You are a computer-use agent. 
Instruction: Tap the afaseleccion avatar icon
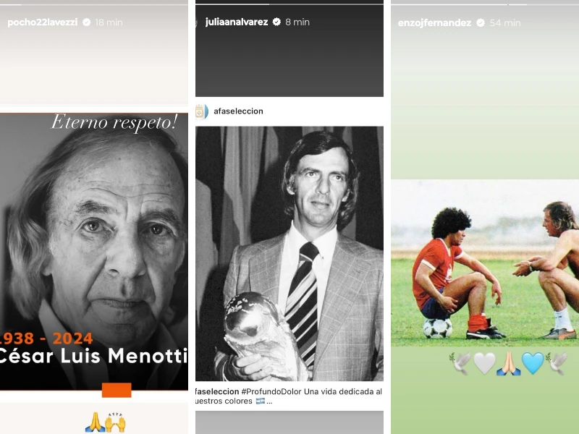pyautogui.click(x=202, y=111)
